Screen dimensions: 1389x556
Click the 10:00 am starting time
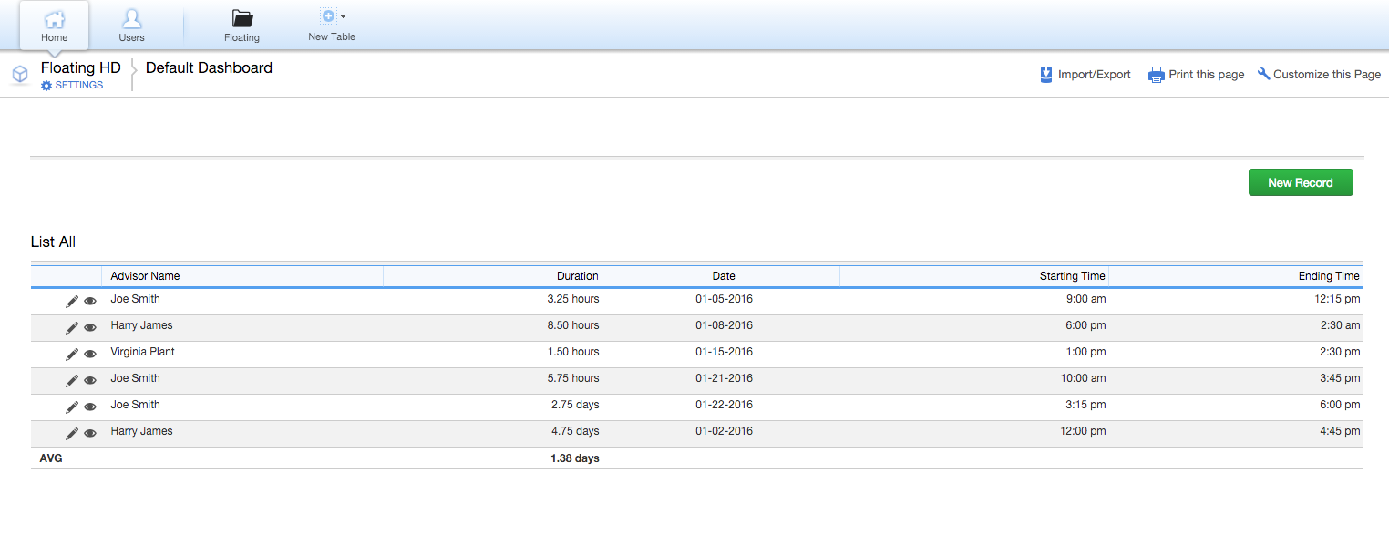tap(1082, 378)
